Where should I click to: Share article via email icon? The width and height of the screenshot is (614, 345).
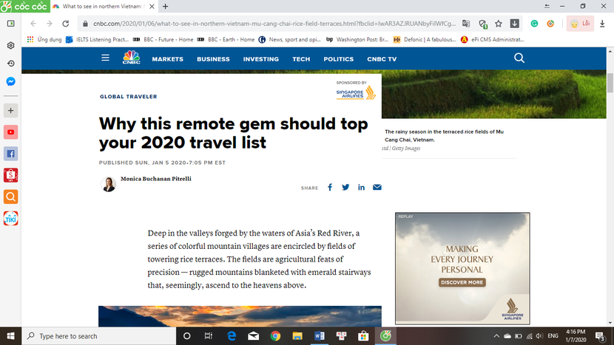pyautogui.click(x=377, y=188)
